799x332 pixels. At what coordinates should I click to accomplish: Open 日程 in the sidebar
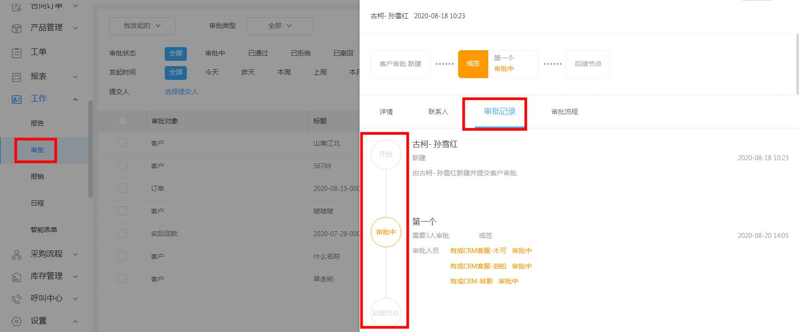coord(37,203)
